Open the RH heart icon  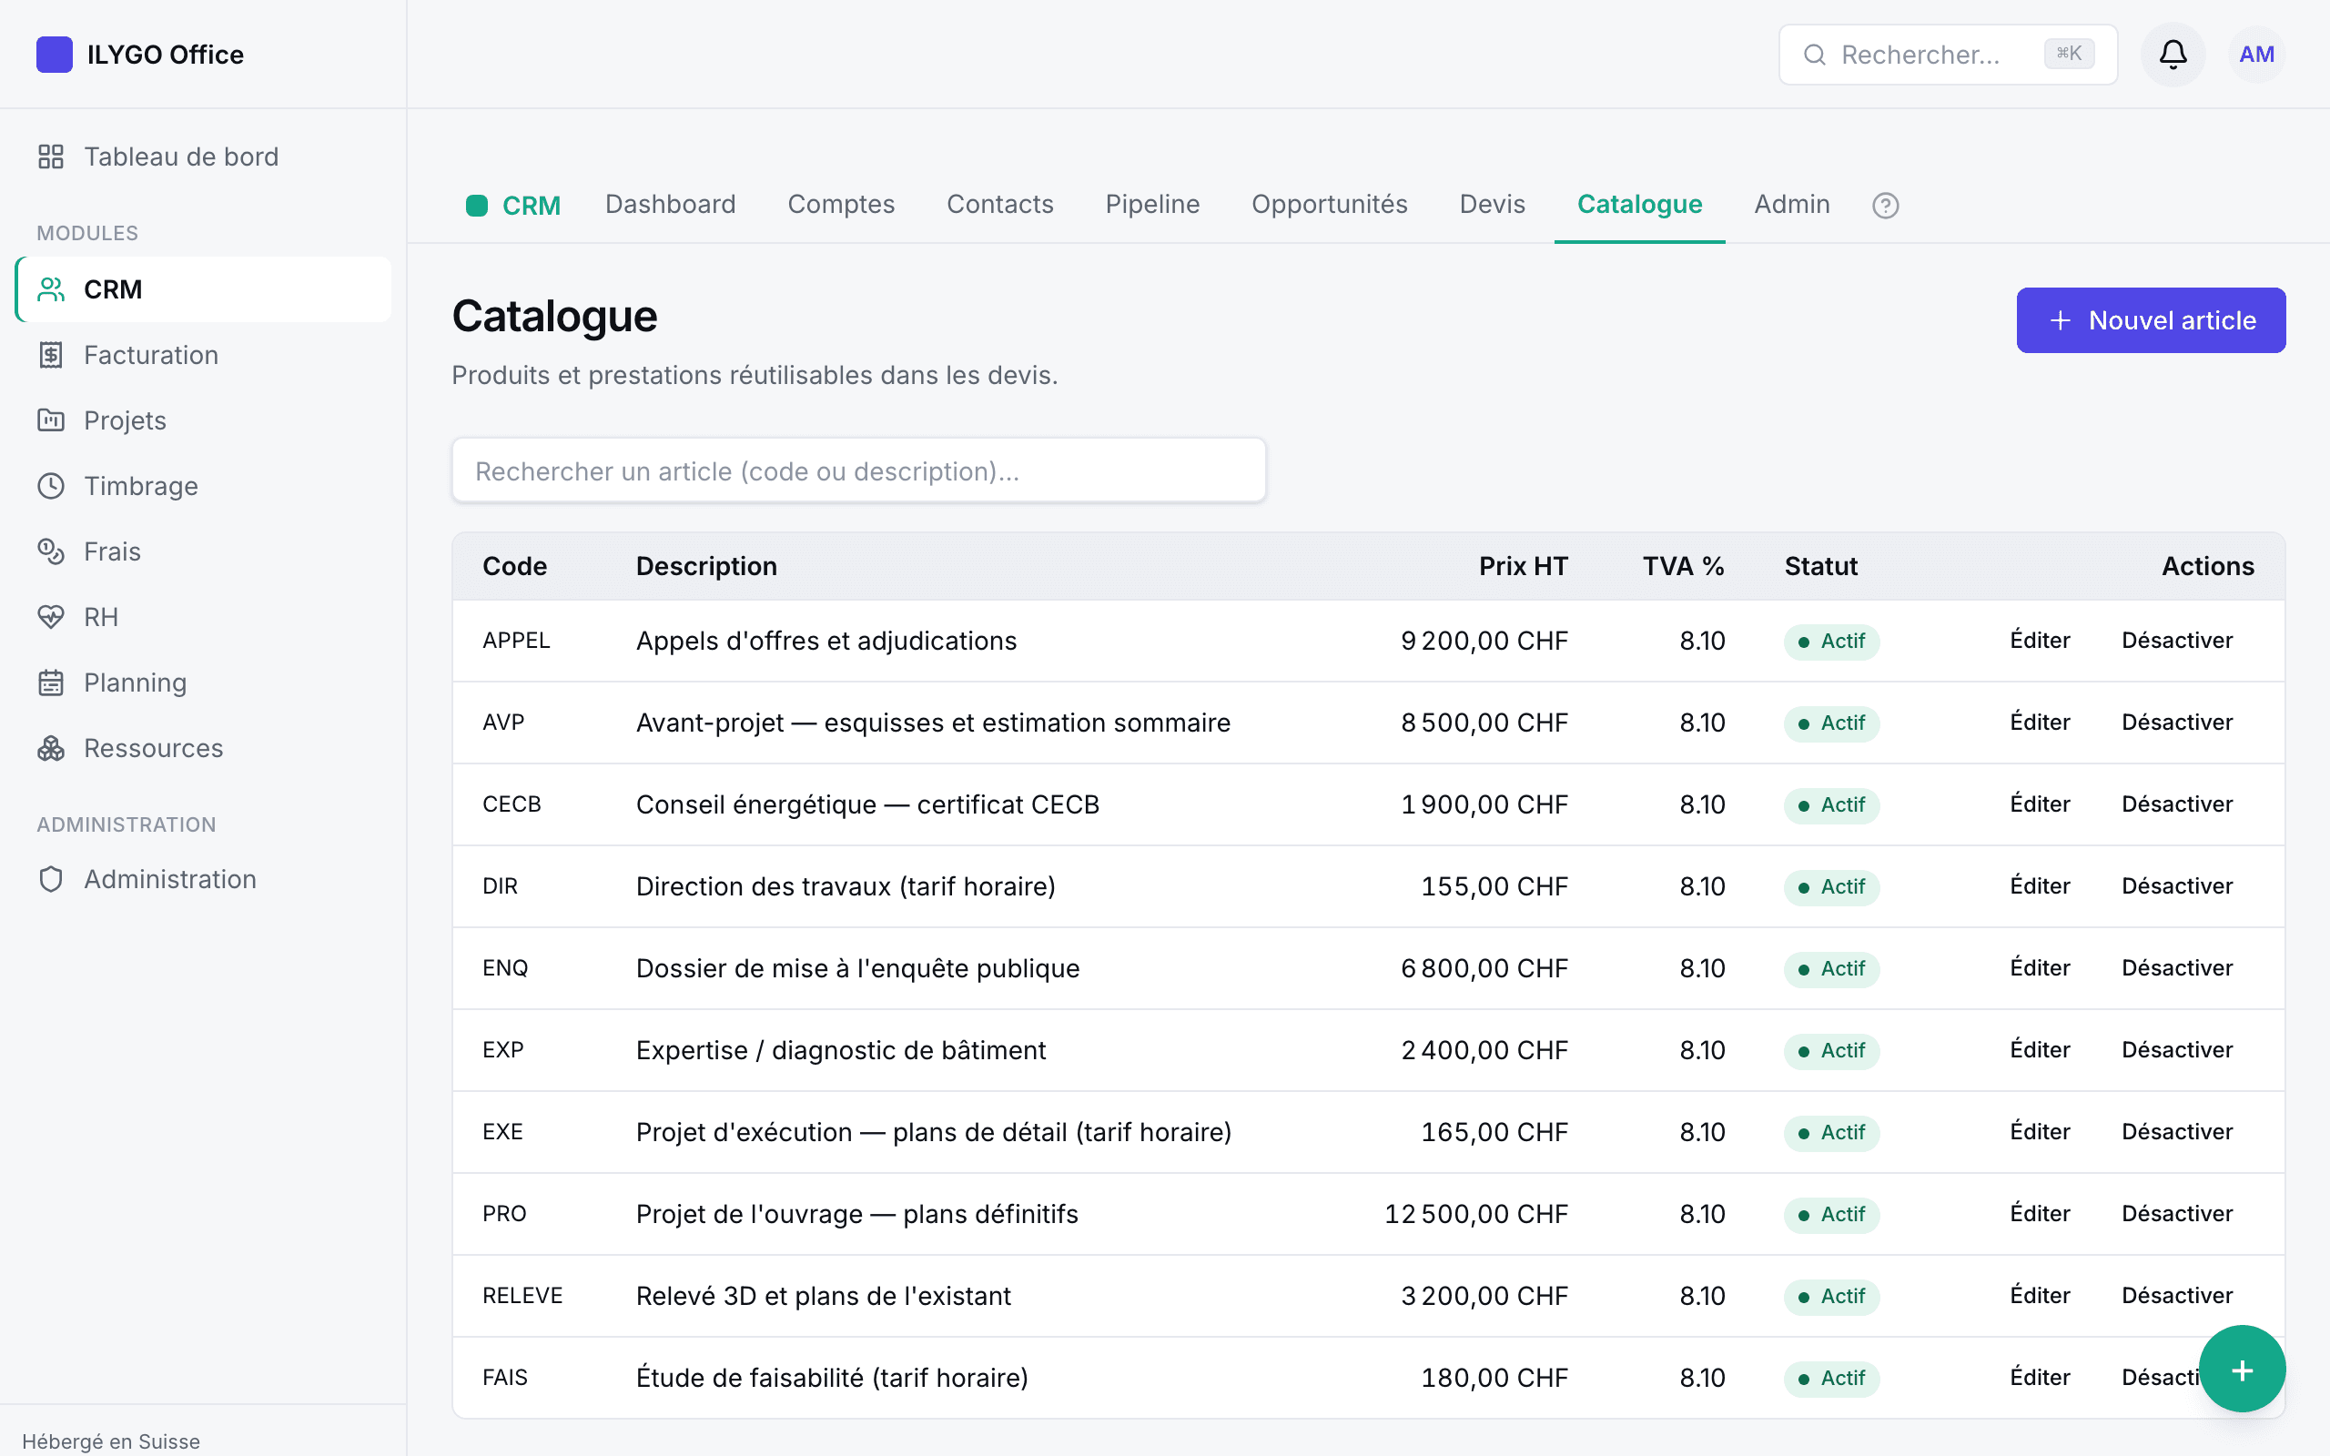point(51,617)
